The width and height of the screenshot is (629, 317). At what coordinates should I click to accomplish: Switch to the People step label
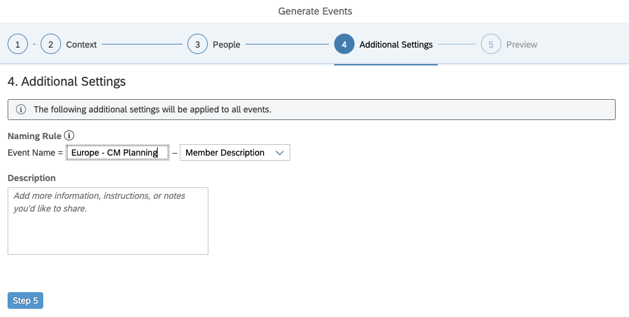pos(226,44)
